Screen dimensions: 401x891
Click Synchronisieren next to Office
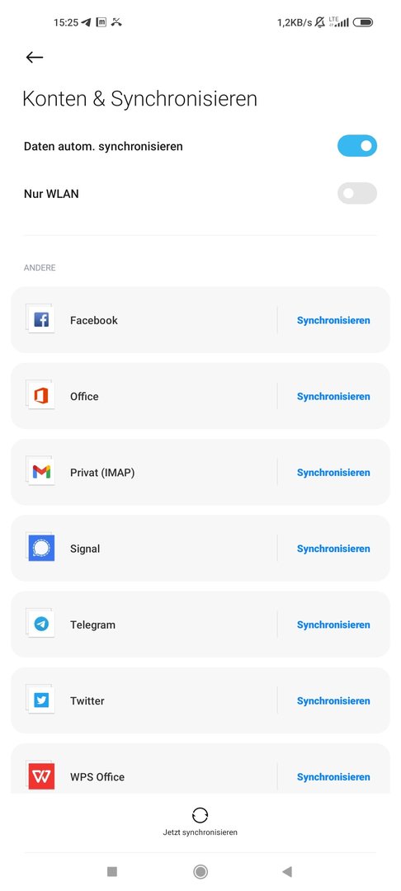(x=333, y=396)
